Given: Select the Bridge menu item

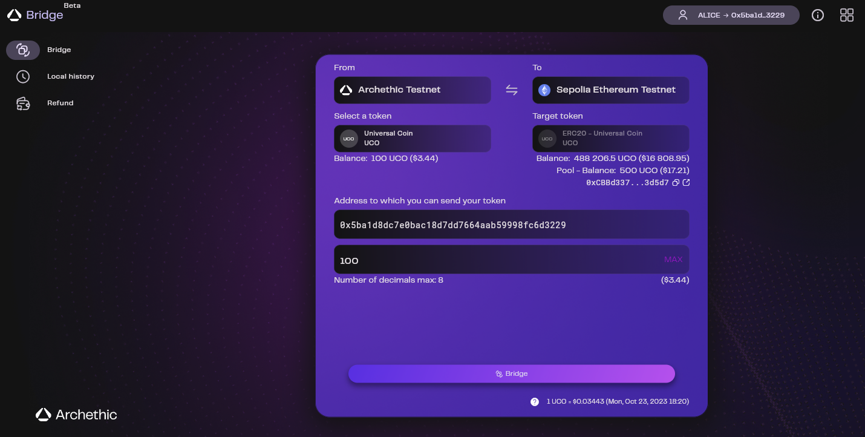Looking at the screenshot, I should click(x=59, y=50).
